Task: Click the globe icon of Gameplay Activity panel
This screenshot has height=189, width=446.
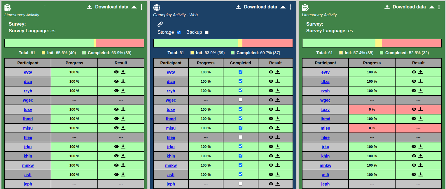Action: point(157,8)
